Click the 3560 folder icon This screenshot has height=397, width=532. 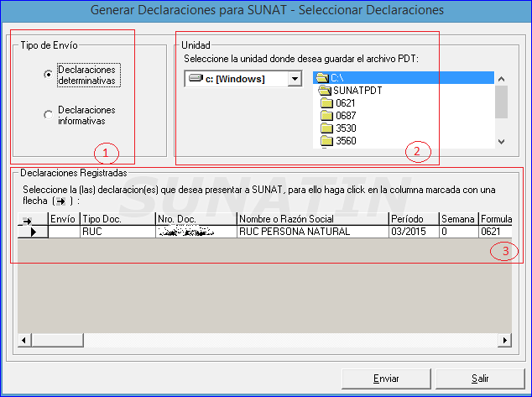[326, 141]
